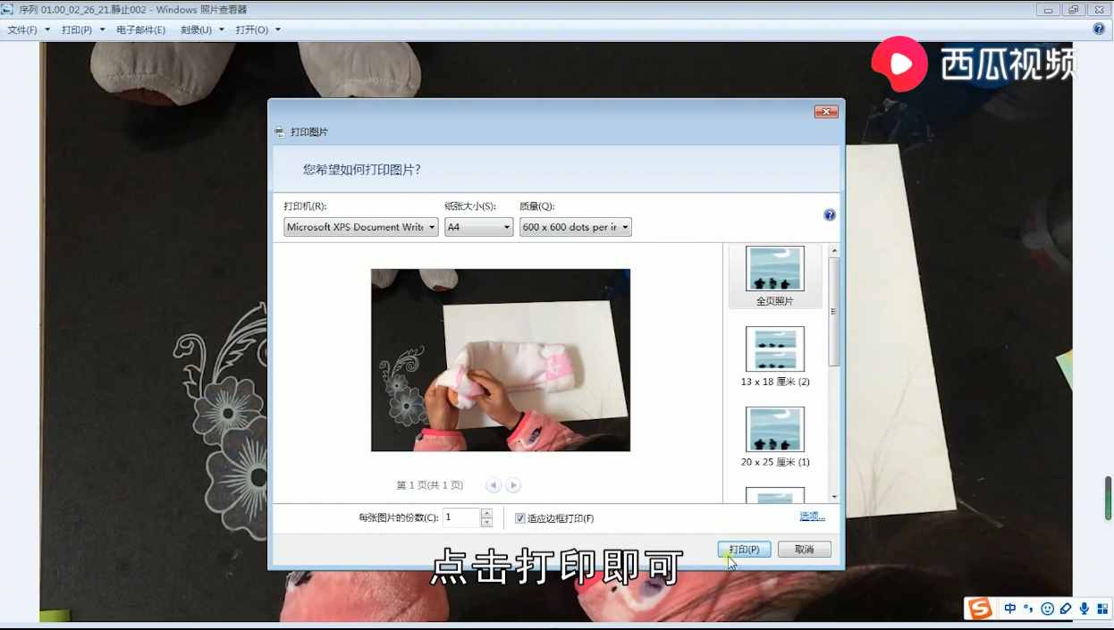Click the Sogou microphone voice input icon
The height and width of the screenshot is (630, 1114).
coord(1084,609)
